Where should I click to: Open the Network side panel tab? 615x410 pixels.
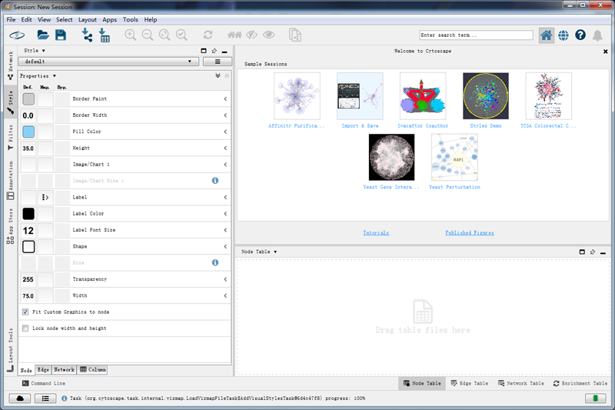(x=11, y=65)
